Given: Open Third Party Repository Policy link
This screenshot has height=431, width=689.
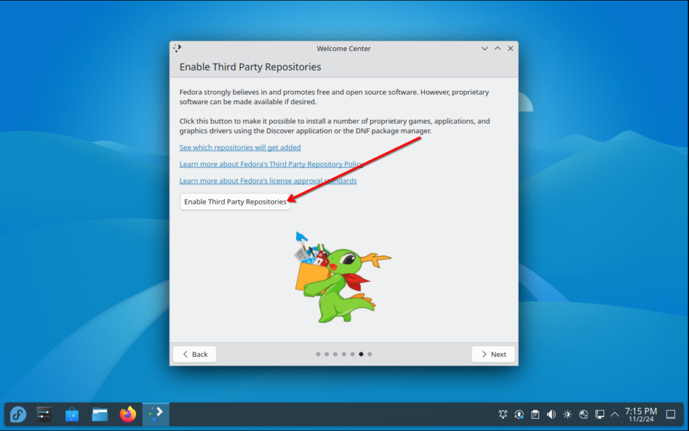Looking at the screenshot, I should tap(271, 164).
